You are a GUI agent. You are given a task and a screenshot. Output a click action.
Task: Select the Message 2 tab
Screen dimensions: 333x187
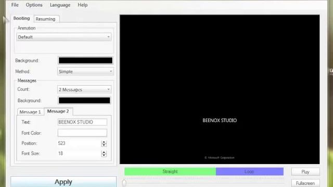(x=58, y=111)
